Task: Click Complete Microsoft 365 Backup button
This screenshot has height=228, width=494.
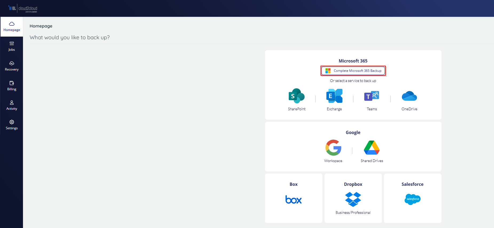Action: (x=353, y=71)
